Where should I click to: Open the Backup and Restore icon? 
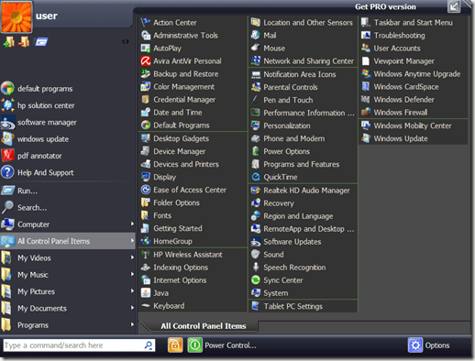pyautogui.click(x=146, y=74)
